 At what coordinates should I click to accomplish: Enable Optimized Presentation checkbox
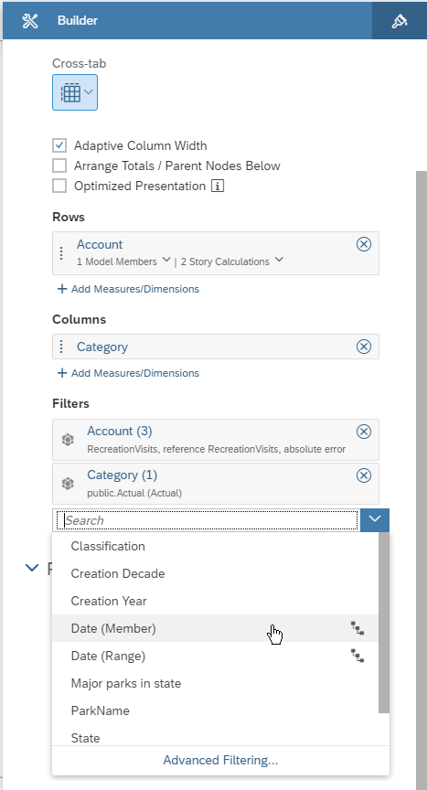tap(59, 186)
